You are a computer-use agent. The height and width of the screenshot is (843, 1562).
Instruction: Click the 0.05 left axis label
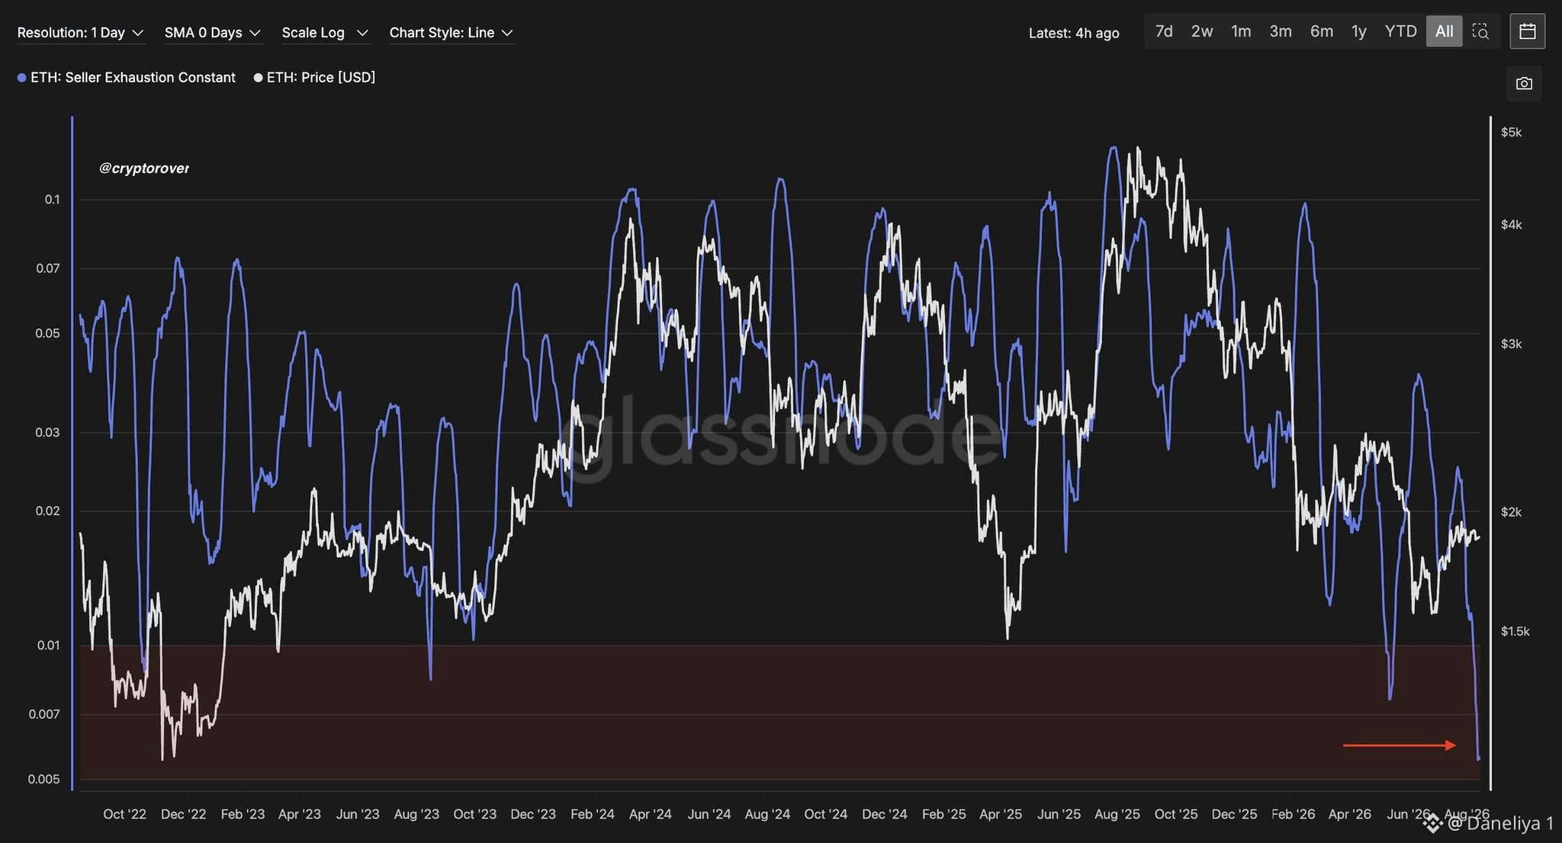tap(47, 333)
